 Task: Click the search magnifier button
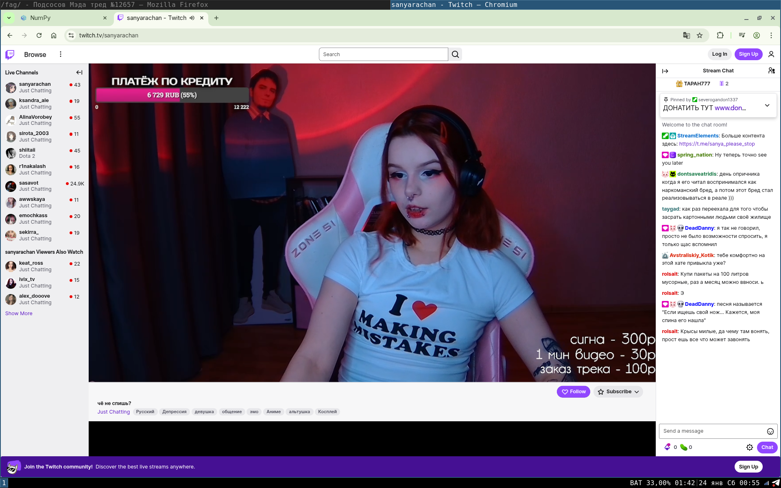pyautogui.click(x=455, y=54)
